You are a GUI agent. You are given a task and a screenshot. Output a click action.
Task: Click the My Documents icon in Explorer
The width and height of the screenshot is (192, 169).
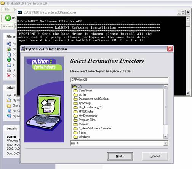pos(9,100)
